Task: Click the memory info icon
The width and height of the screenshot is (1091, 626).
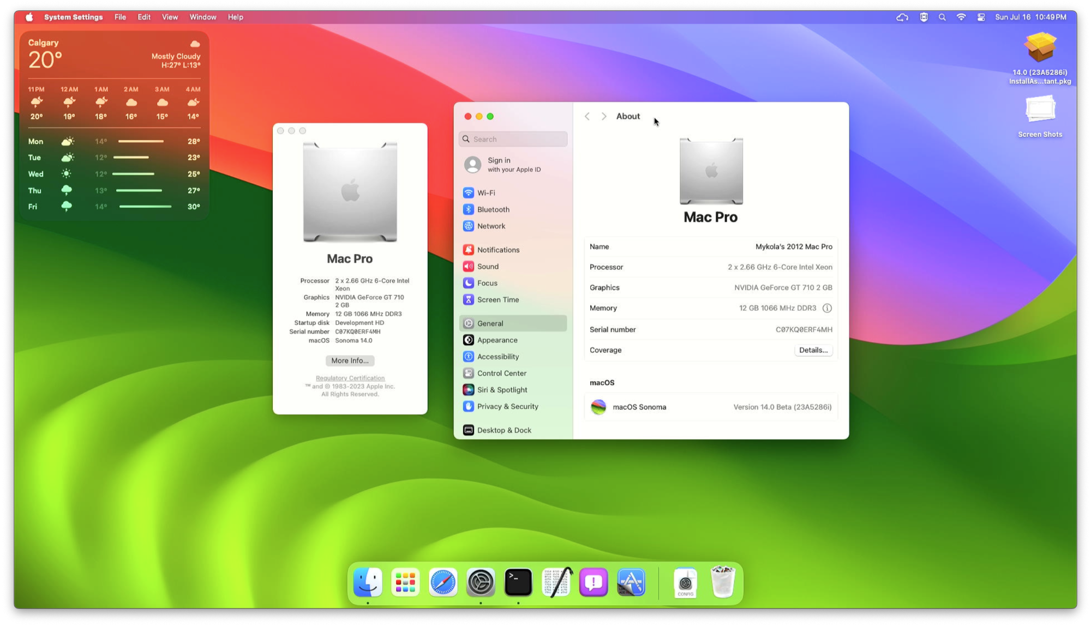Action: 827,309
